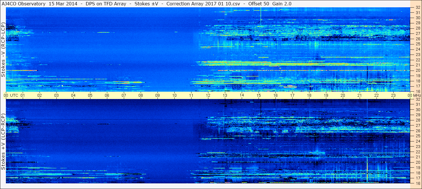Select the 12 hour tick label
The height and width of the screenshot is (189, 422).
coord(208,95)
